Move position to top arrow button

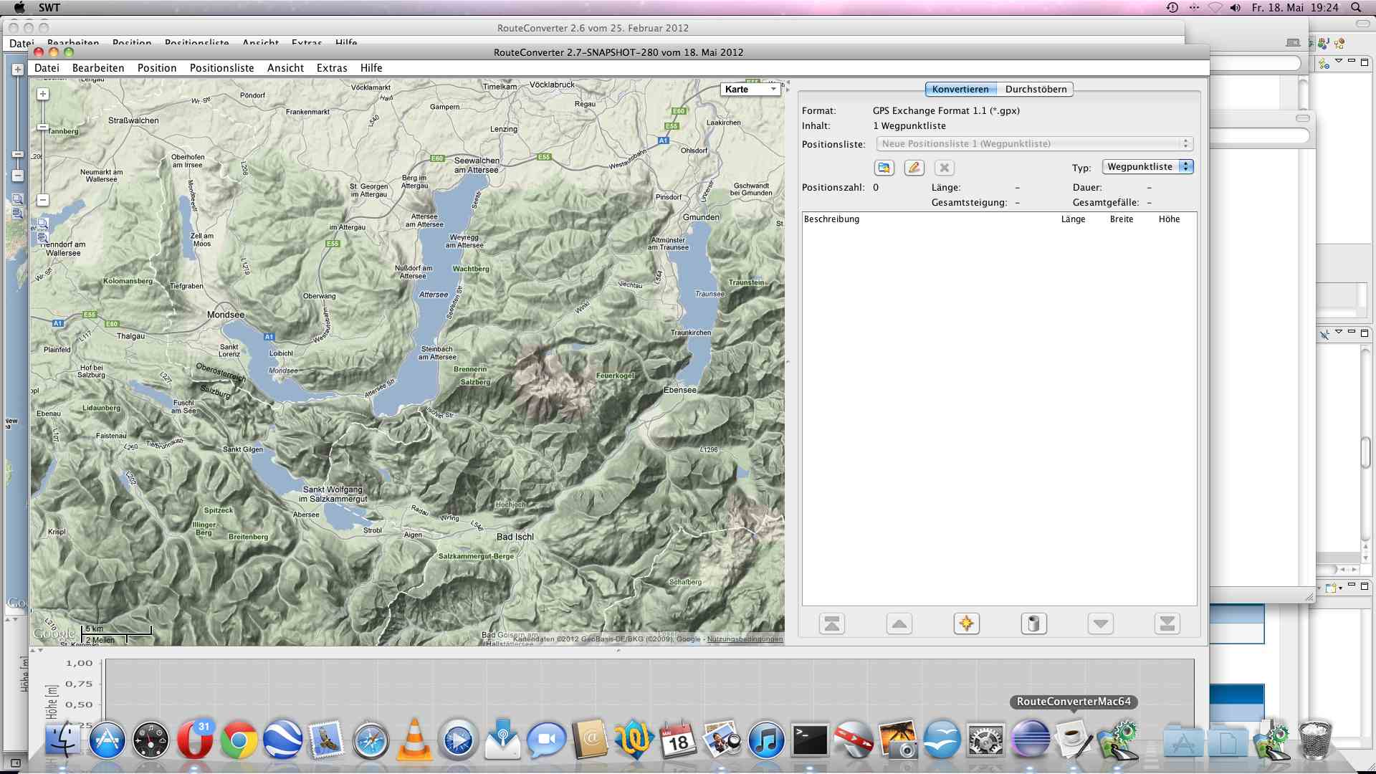[831, 623]
